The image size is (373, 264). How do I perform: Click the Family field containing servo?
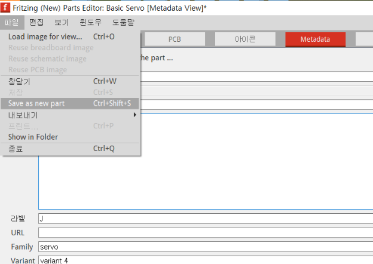point(206,247)
